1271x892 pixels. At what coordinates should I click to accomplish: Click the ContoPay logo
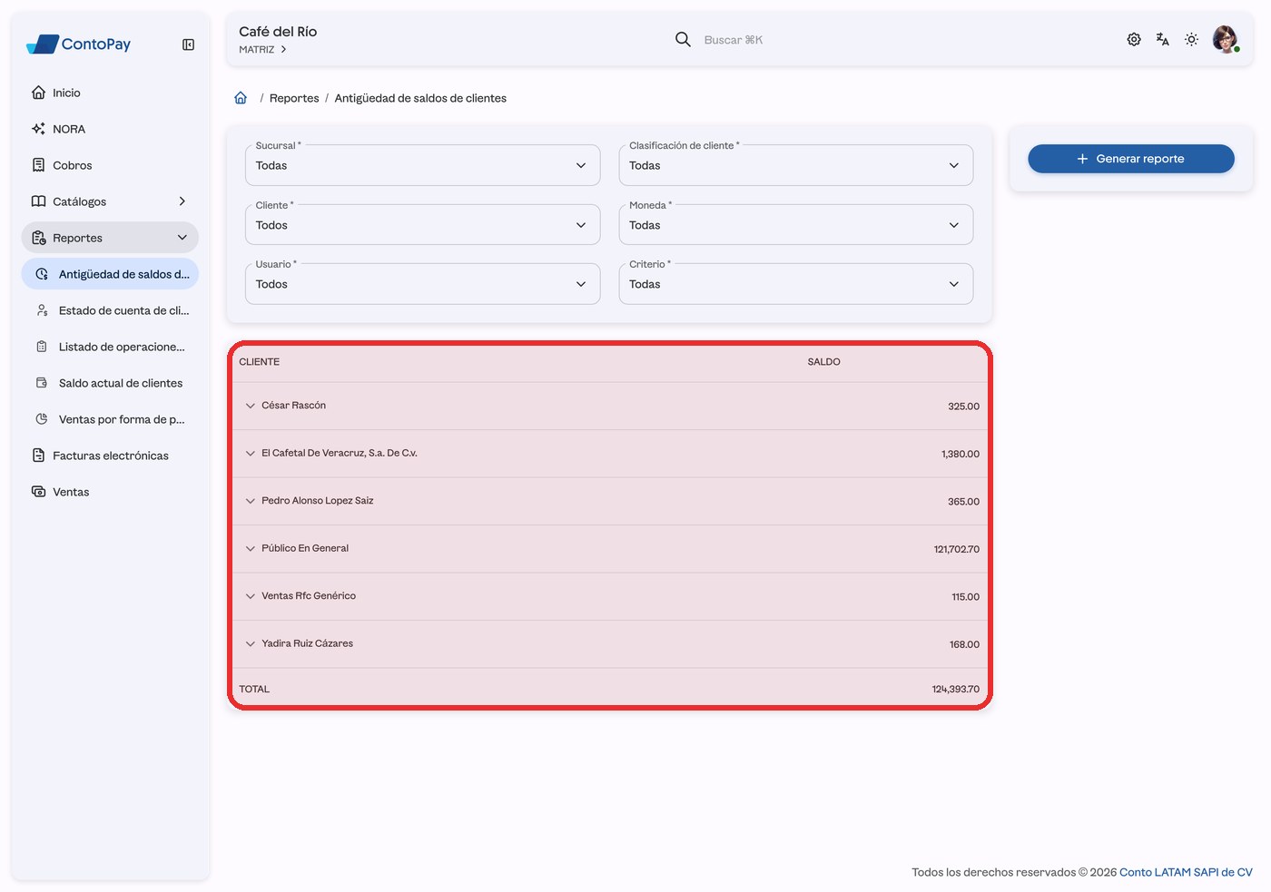point(79,44)
